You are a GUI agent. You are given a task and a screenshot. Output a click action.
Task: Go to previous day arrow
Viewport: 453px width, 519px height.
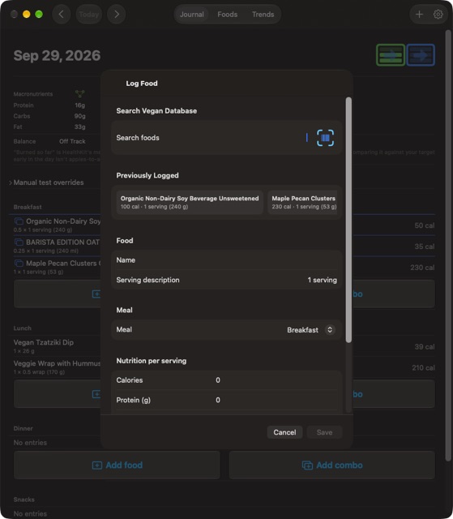coord(61,15)
